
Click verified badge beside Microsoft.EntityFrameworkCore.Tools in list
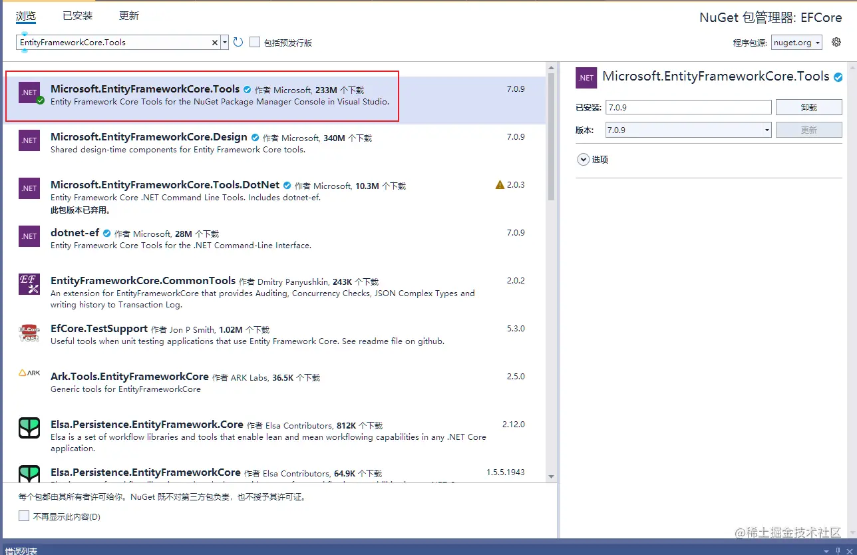click(247, 89)
